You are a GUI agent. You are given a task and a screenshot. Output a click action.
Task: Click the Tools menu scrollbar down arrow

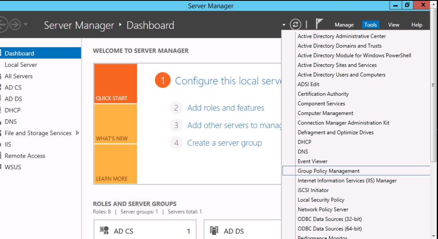(433, 236)
